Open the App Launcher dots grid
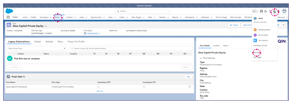Viewport: 294px width, 107px height. [x=8, y=17]
